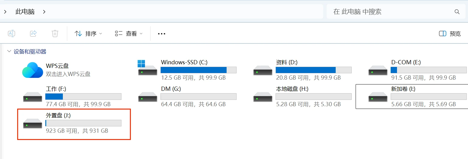Open the 查看 view dropdown
Viewport: 468px width, 159px height.
129,33
